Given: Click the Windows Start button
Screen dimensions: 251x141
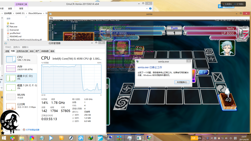Looking at the screenshot, I should (4, 138).
